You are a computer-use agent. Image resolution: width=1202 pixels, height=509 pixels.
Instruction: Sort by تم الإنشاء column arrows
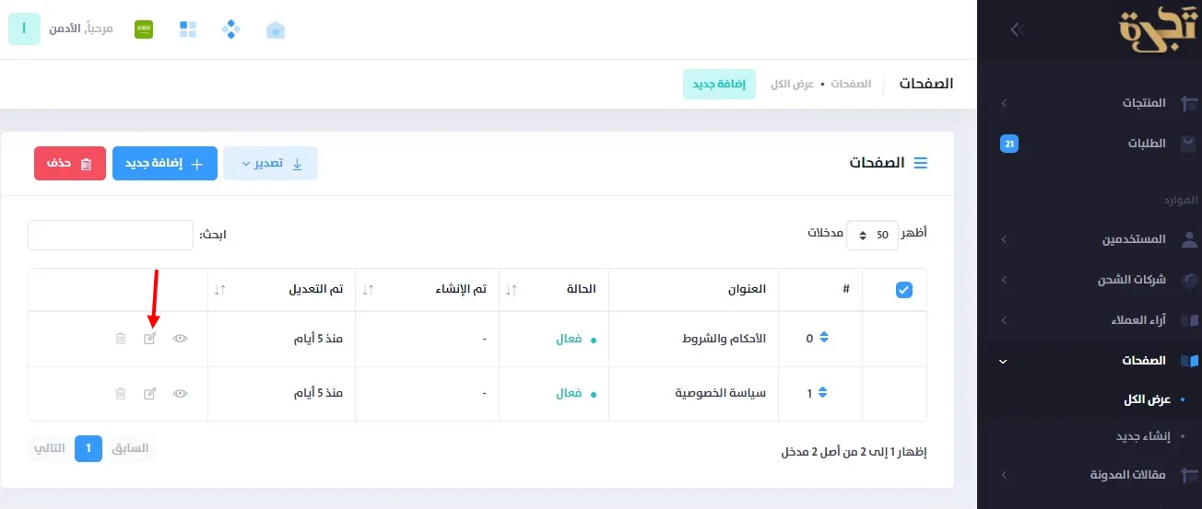[367, 289]
